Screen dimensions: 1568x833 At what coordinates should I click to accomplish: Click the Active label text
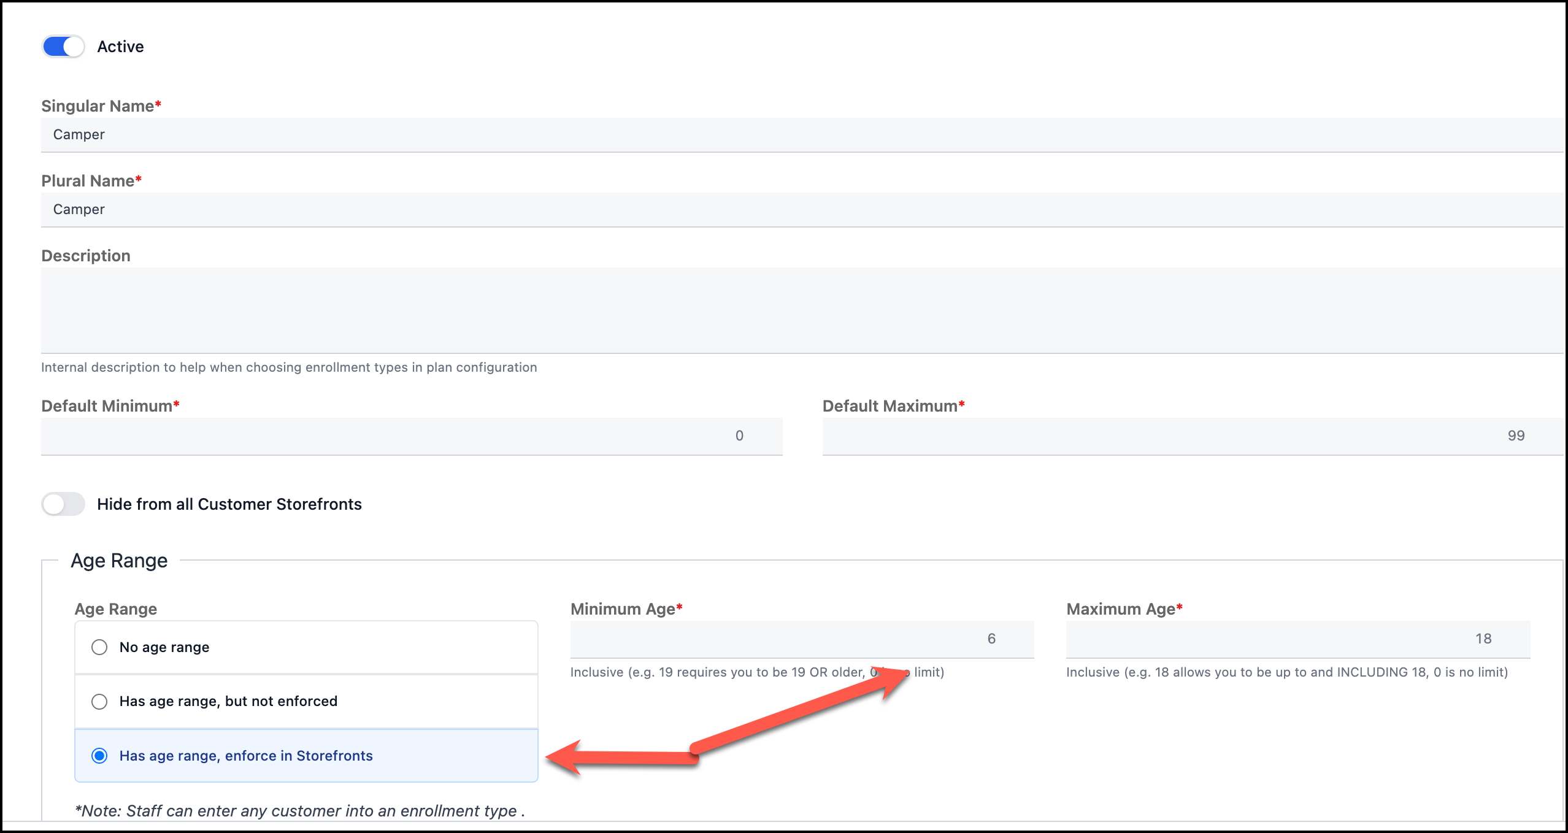(x=120, y=47)
